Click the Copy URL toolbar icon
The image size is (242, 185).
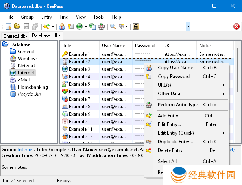92,26
